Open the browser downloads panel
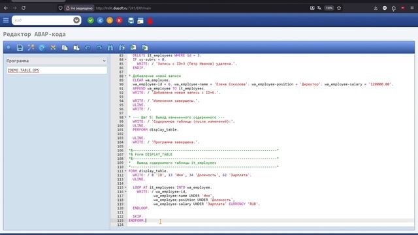This screenshot has width=418, height=235. (376, 8)
